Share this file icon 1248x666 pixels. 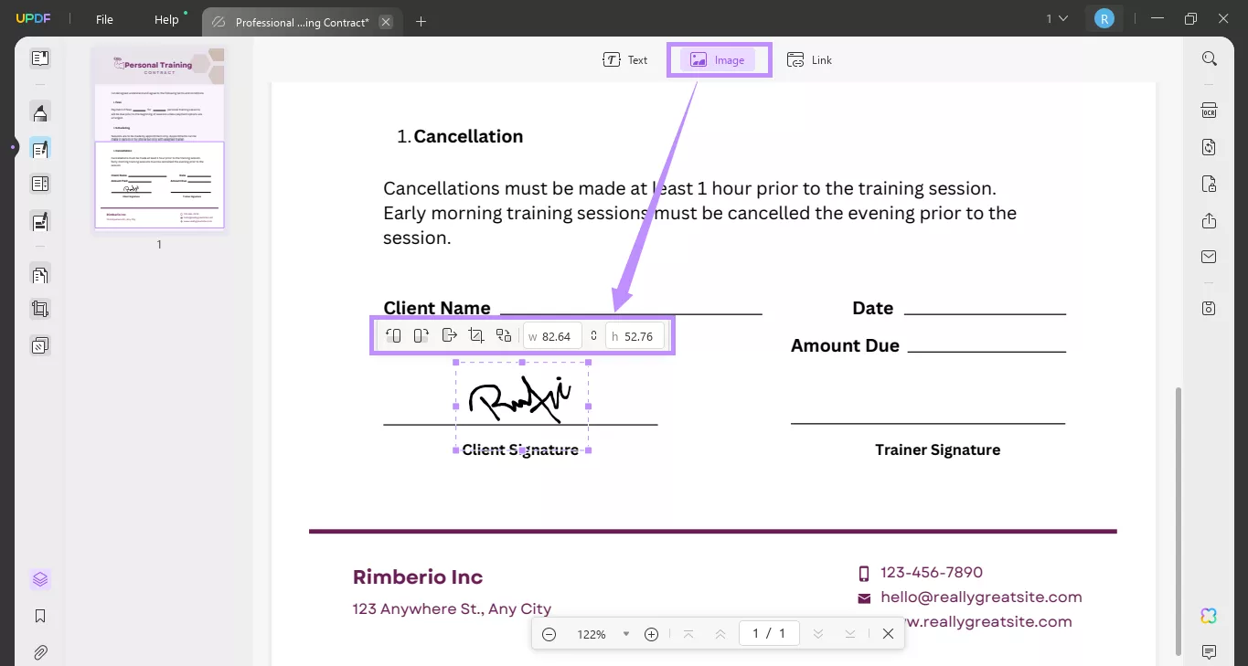point(1209,220)
